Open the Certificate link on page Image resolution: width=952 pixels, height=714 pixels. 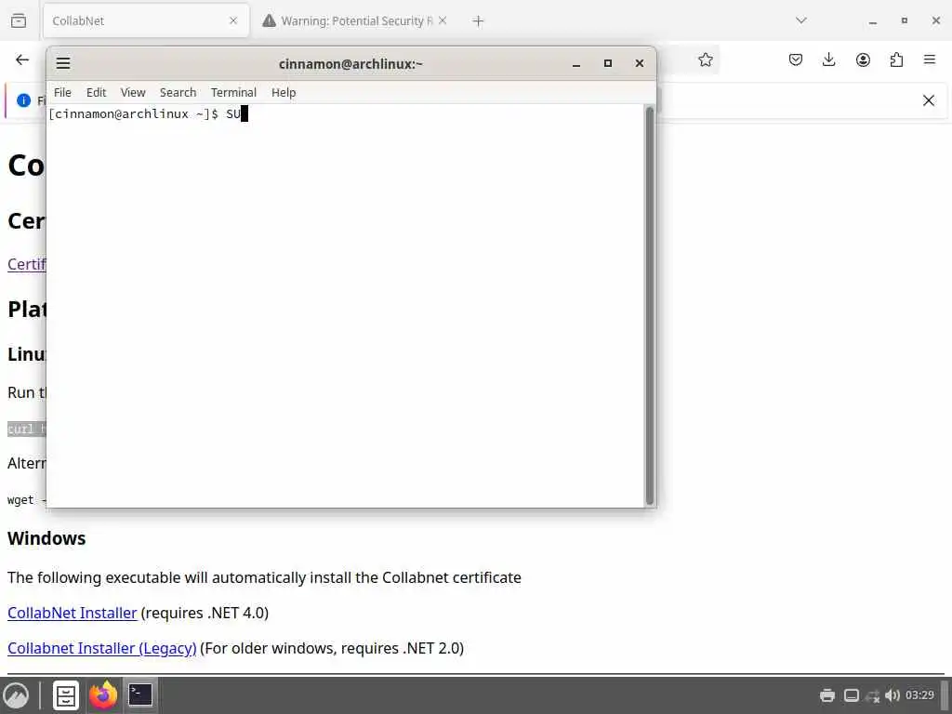pyautogui.click(x=27, y=264)
